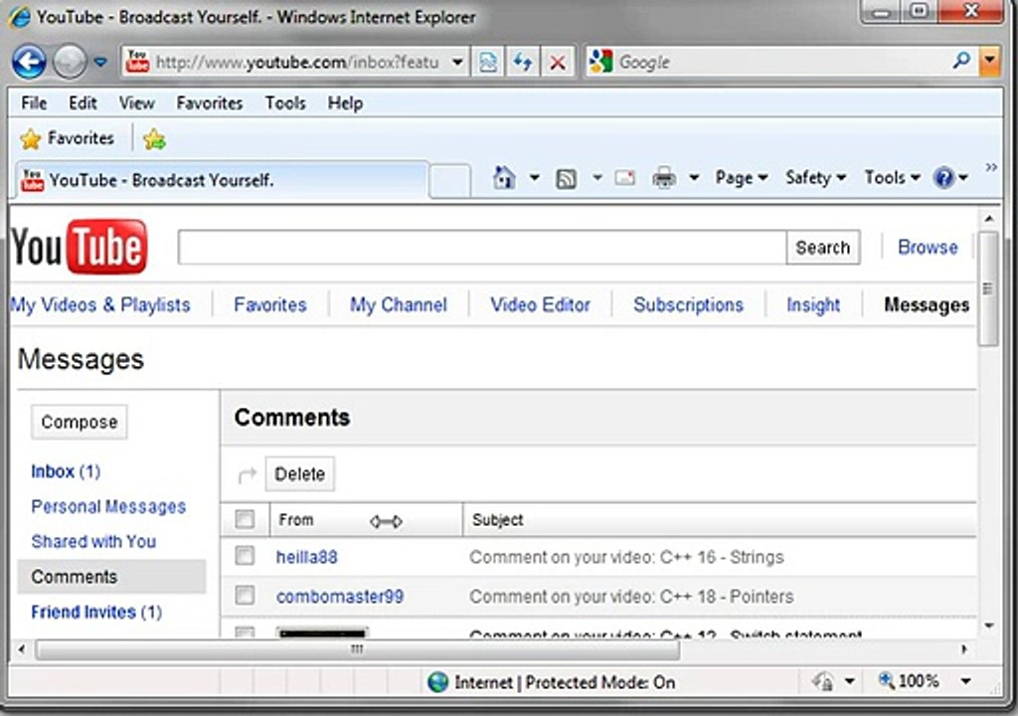Open the Tools command bar menu

[x=892, y=177]
